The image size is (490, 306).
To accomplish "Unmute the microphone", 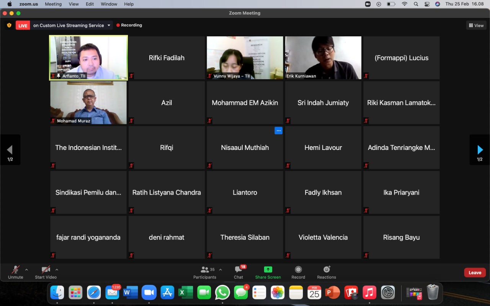I will [x=15, y=270].
